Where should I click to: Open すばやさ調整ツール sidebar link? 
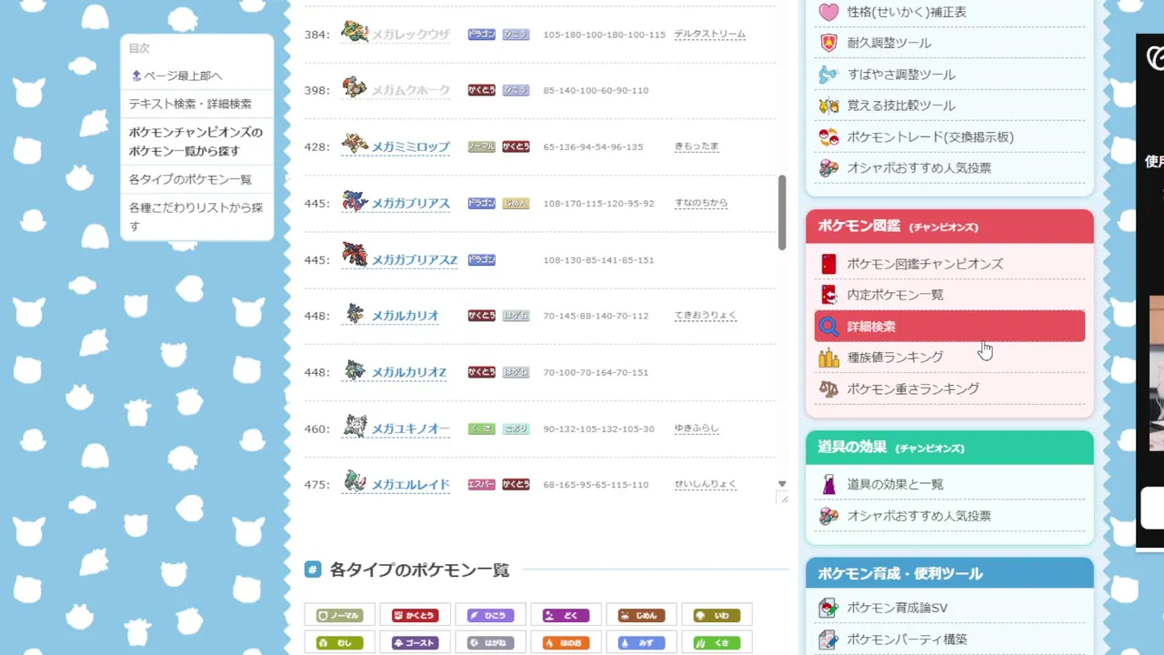901,75
